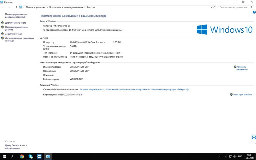Open the volume control in the tray

[x=235, y=156]
